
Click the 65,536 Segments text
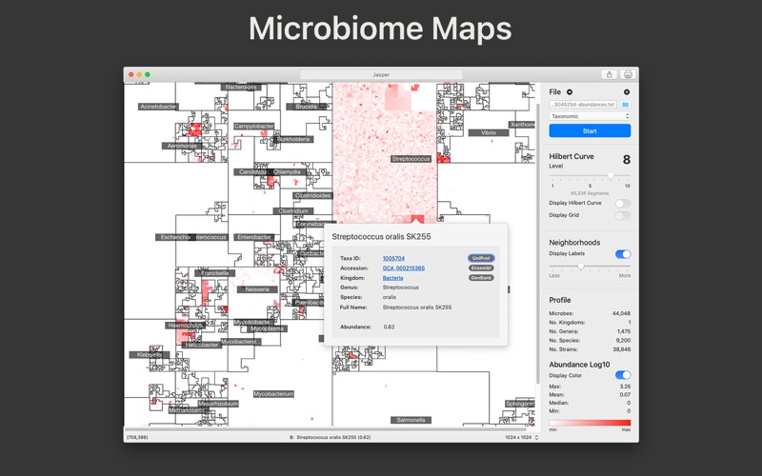pyautogui.click(x=590, y=193)
